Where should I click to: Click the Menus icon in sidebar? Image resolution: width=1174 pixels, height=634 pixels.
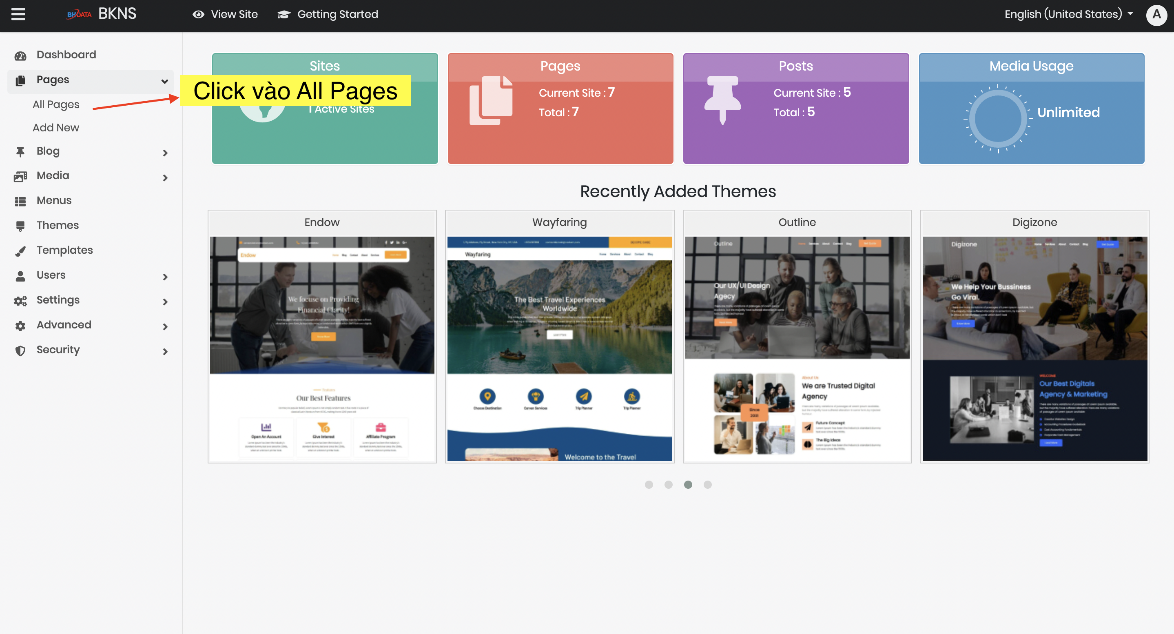20,201
